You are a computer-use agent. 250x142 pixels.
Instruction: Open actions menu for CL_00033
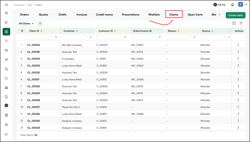pos(238,66)
